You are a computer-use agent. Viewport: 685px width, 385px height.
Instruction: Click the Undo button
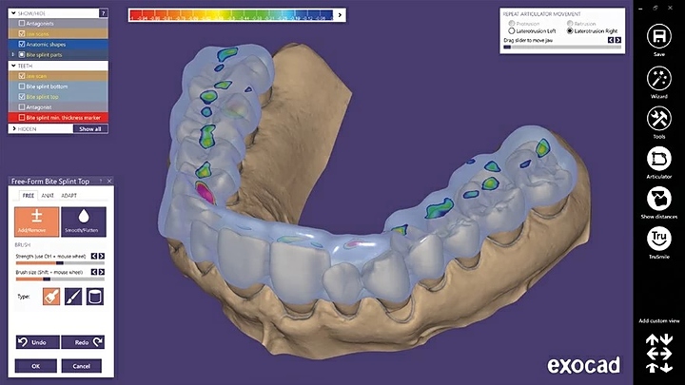pyautogui.click(x=37, y=342)
